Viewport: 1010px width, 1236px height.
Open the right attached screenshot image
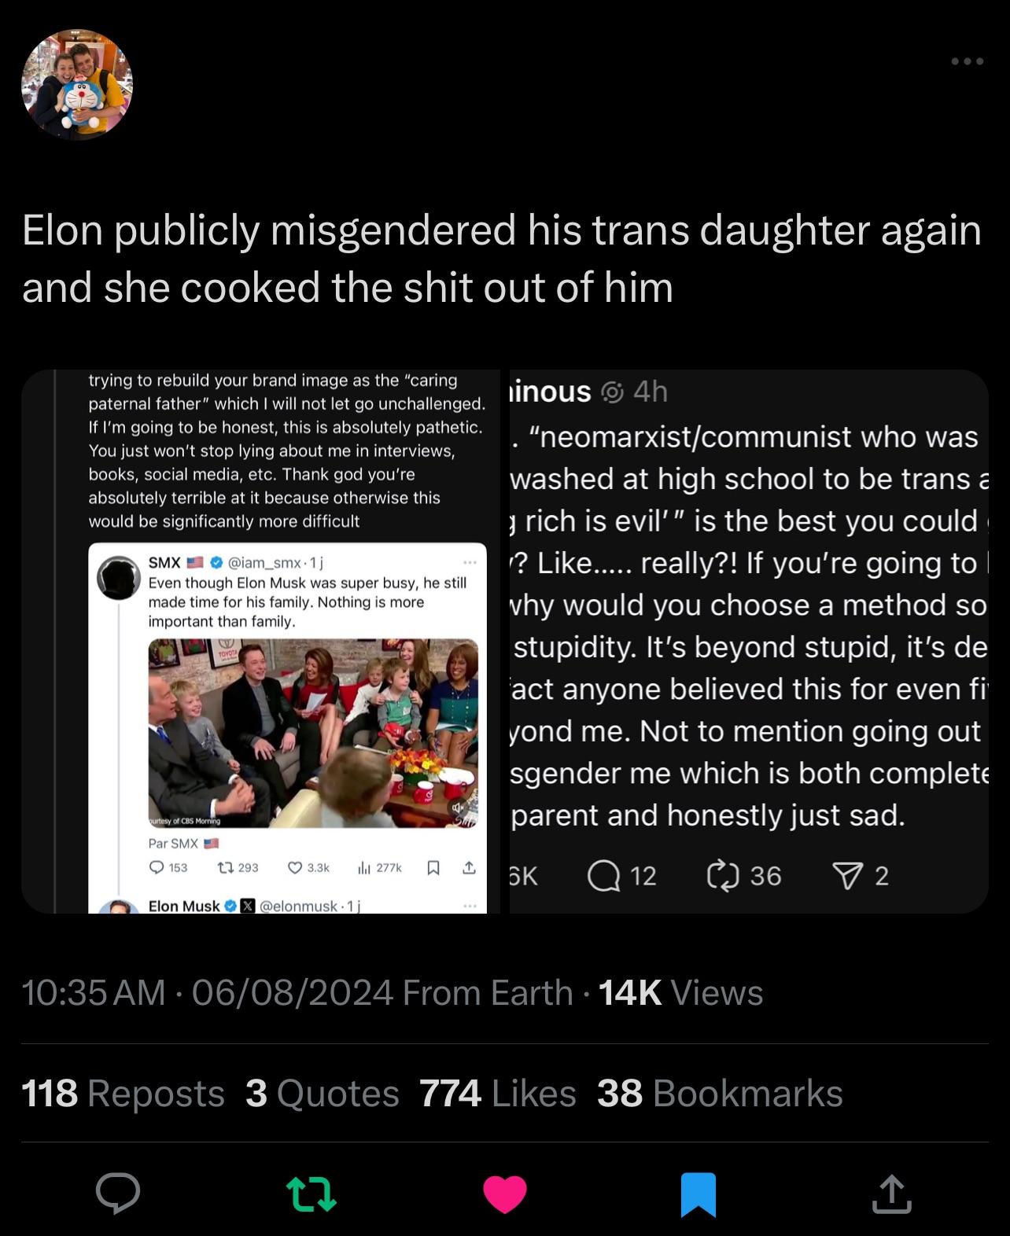tap(748, 641)
